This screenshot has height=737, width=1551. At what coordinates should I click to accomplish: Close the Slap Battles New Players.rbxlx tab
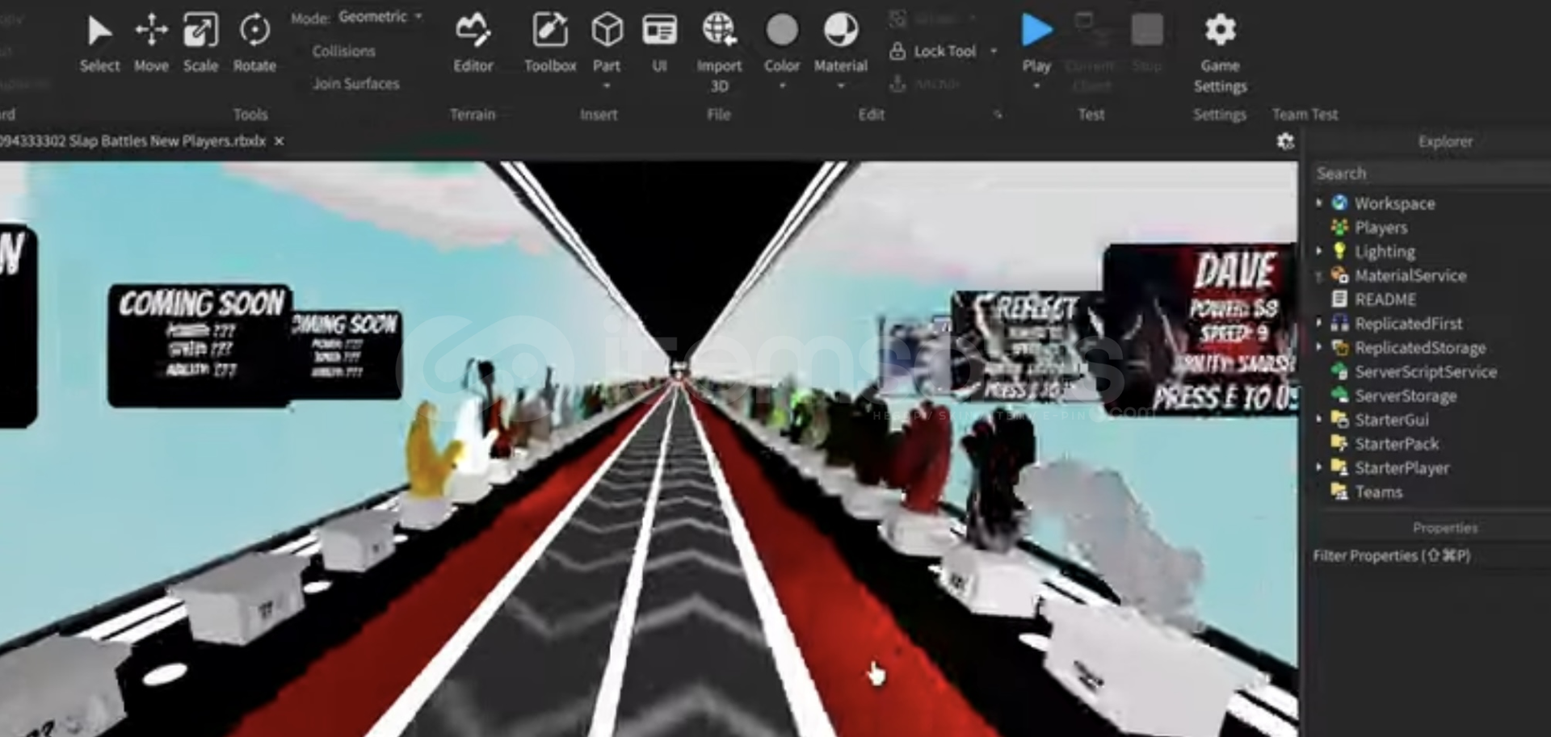[279, 141]
